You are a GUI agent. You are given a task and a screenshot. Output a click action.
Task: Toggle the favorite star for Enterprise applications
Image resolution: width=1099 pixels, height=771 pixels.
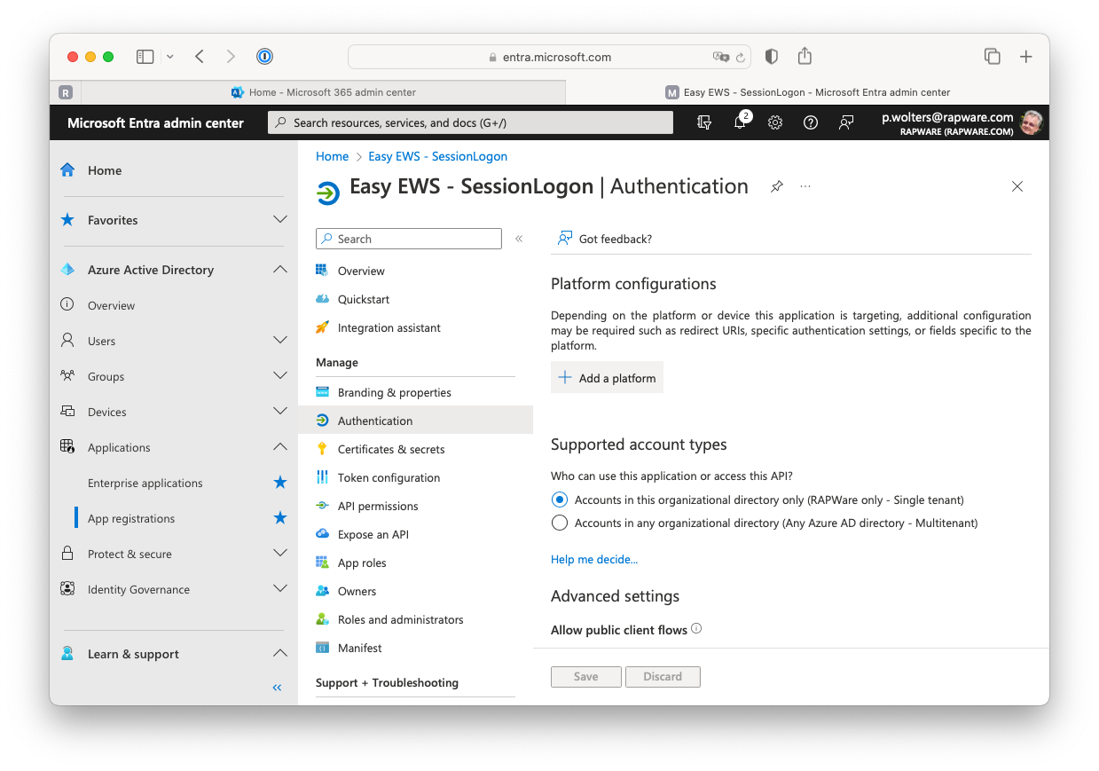(x=280, y=483)
